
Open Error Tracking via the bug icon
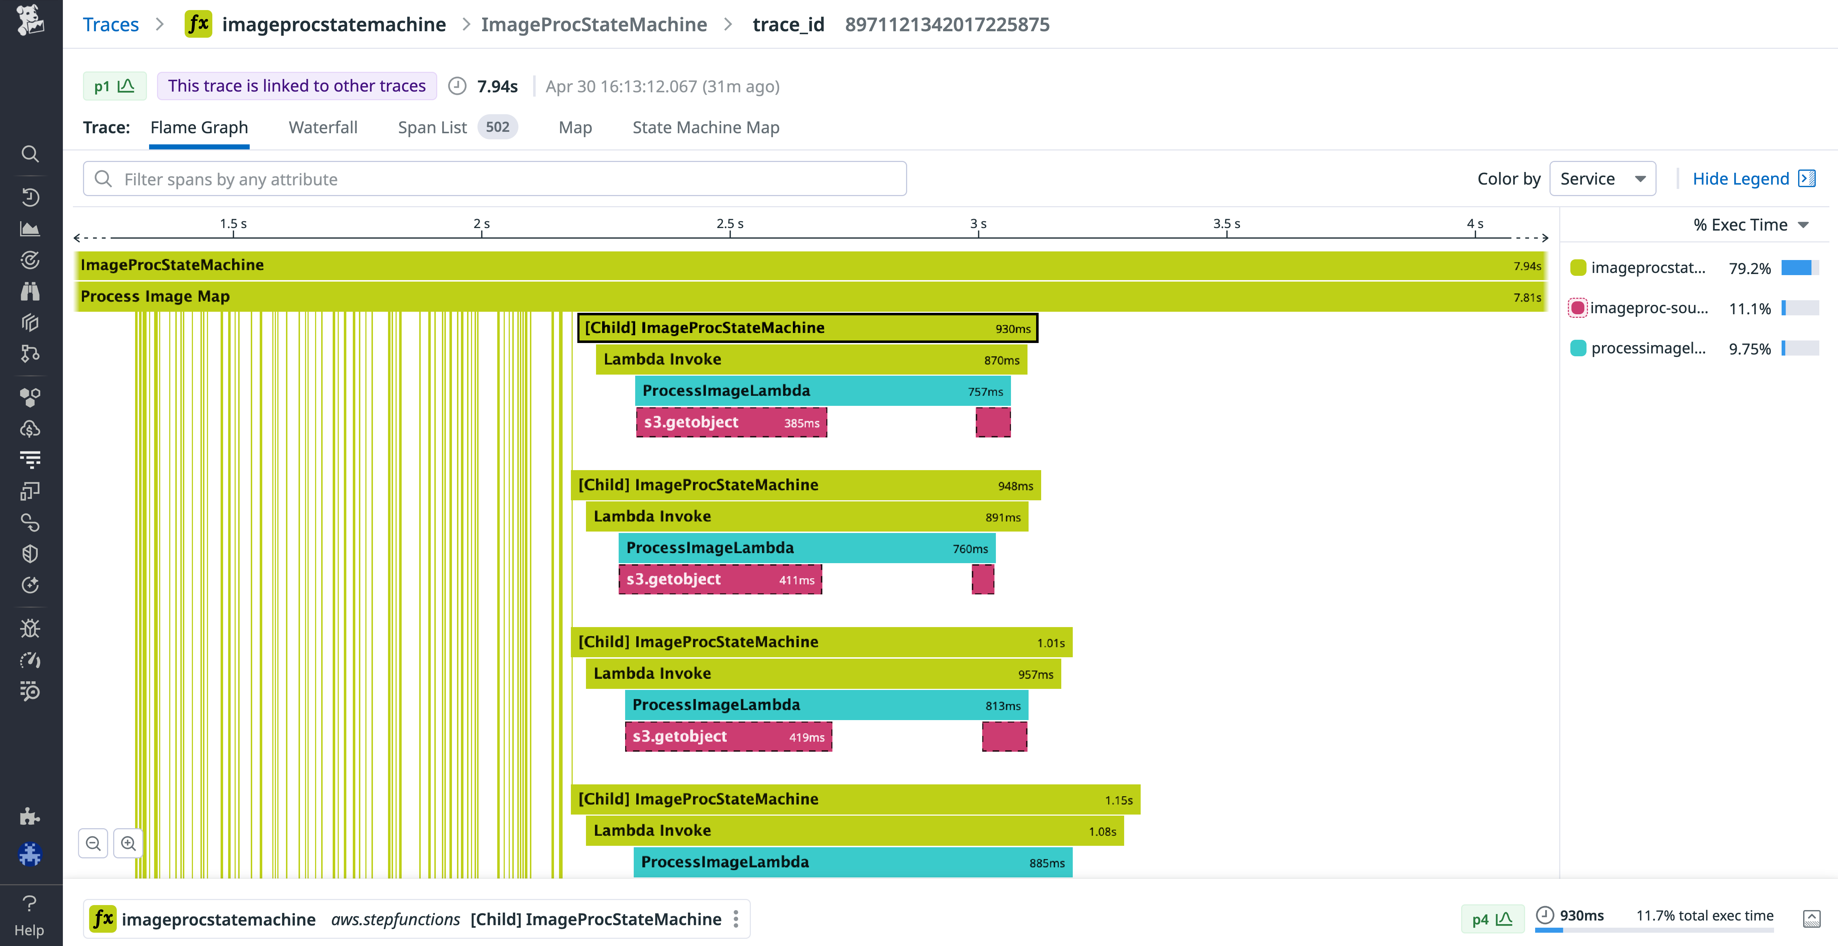tap(30, 628)
